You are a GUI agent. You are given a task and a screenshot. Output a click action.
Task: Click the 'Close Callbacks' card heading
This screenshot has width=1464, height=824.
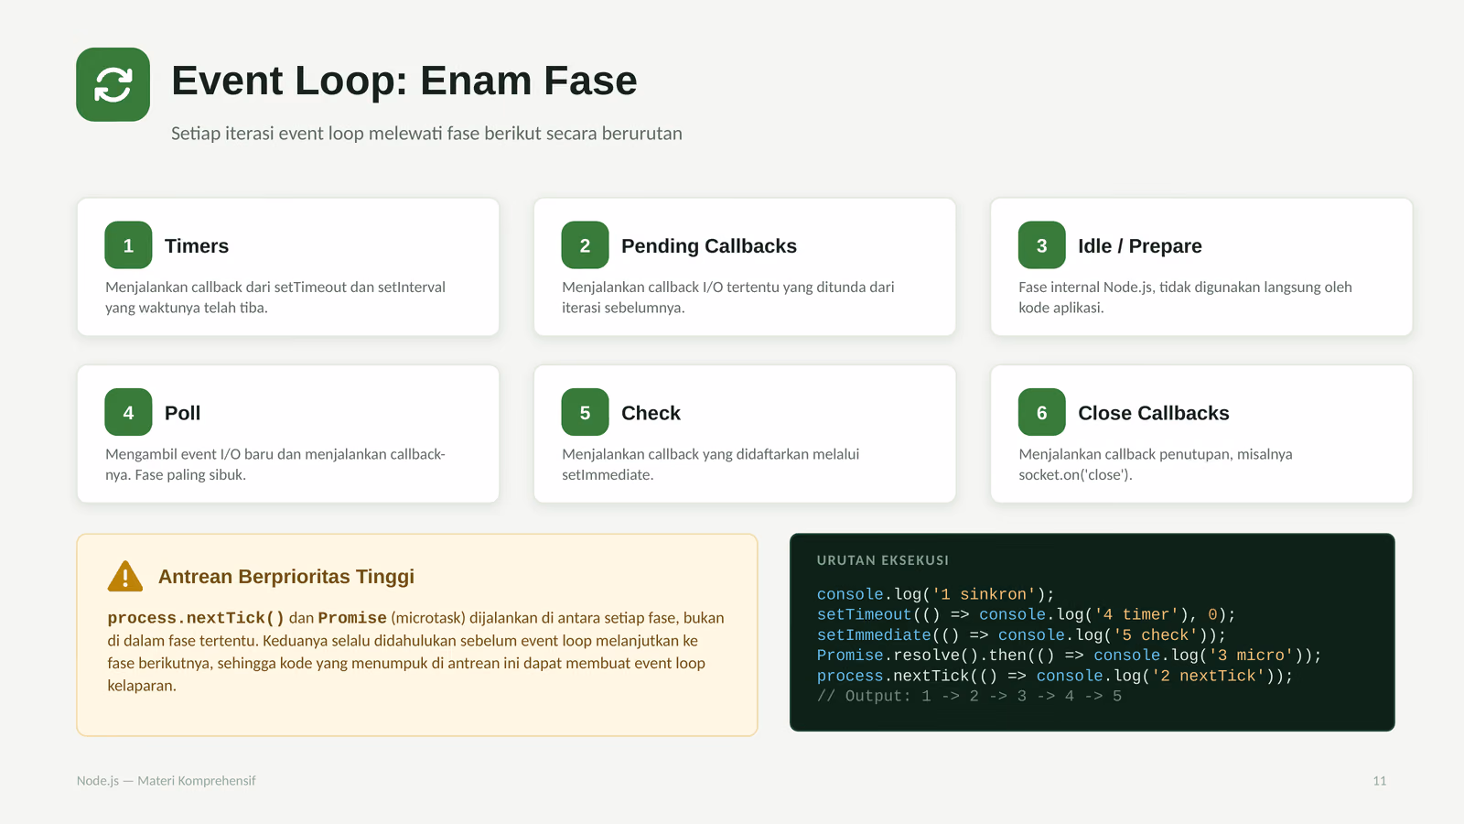pos(1153,413)
